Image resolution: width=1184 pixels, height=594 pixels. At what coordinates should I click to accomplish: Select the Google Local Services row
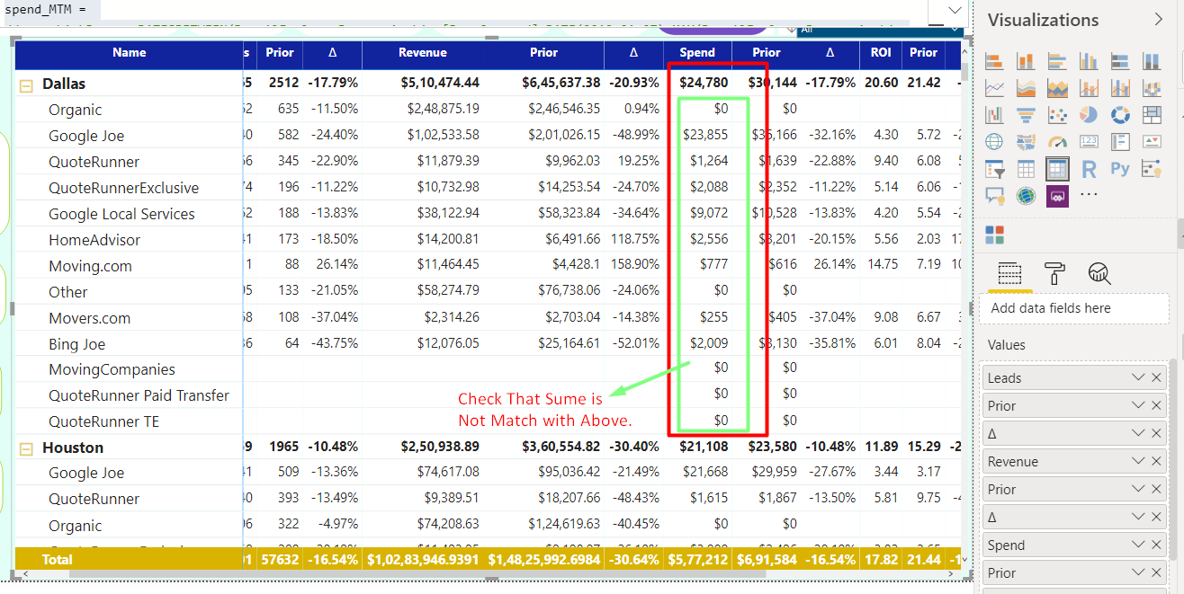tap(121, 214)
